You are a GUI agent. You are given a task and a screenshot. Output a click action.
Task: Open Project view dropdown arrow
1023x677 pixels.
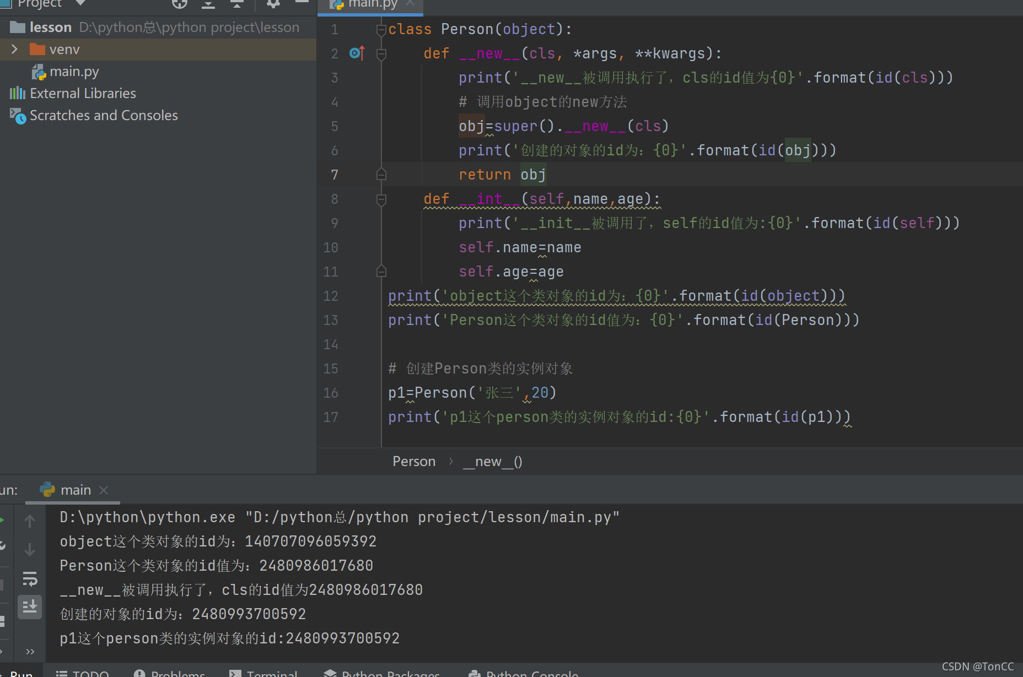pyautogui.click(x=80, y=3)
